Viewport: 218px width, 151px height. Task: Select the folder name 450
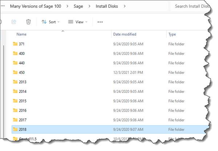point(22,72)
